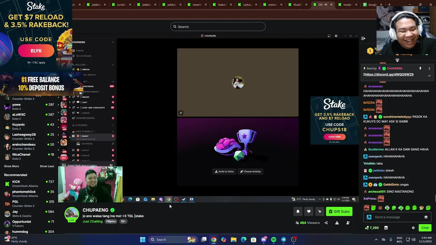The image size is (436, 245).
Task: Open the emoji picker in message box
Action: 426,217
